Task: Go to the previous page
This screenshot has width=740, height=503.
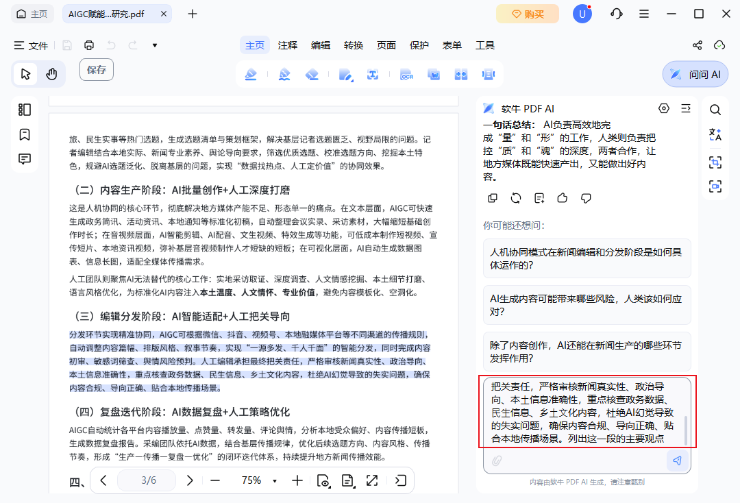Action: point(104,480)
